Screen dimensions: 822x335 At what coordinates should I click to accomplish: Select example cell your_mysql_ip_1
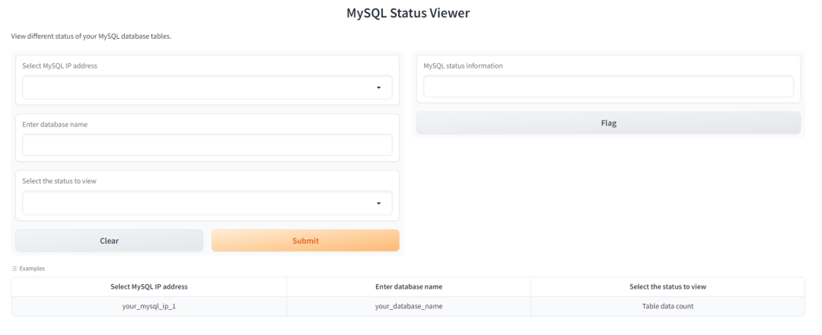(x=149, y=306)
